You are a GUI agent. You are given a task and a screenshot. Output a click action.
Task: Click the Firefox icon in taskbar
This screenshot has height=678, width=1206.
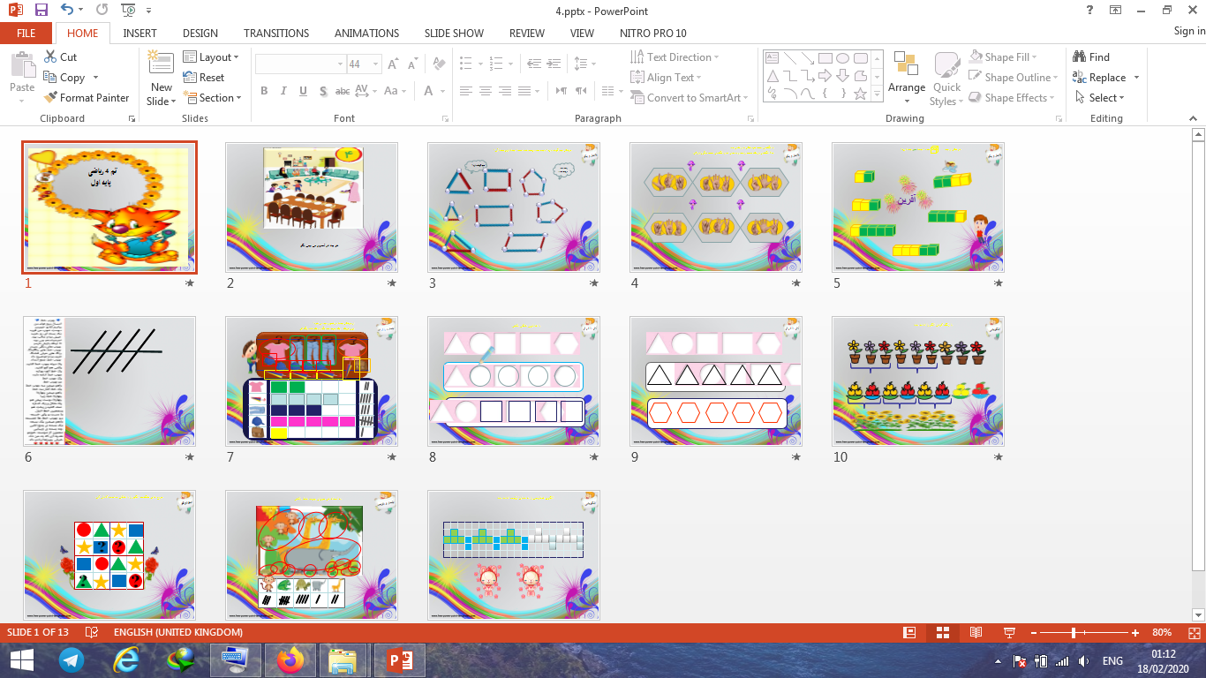(x=289, y=660)
